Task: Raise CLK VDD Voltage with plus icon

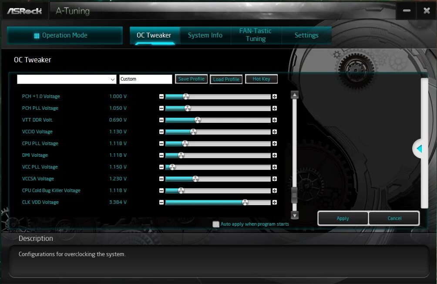Action: pyautogui.click(x=275, y=202)
